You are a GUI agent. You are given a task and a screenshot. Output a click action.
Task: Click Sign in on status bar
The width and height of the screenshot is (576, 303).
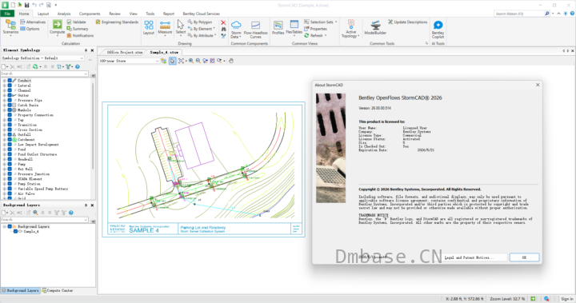567,299
